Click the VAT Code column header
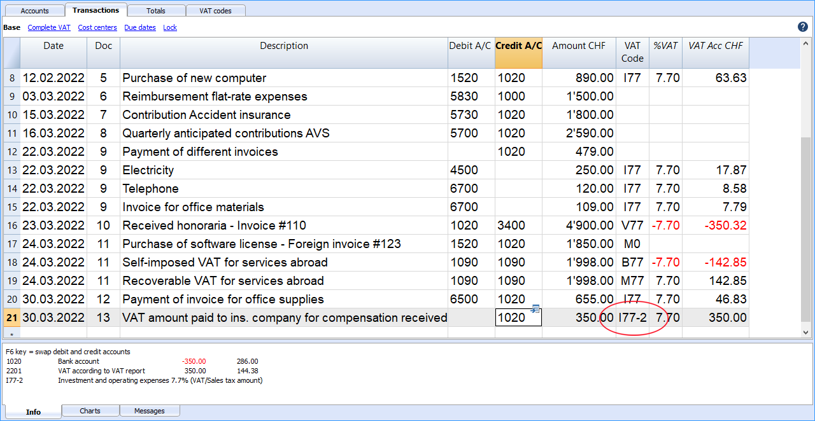815x421 pixels. tap(632, 53)
